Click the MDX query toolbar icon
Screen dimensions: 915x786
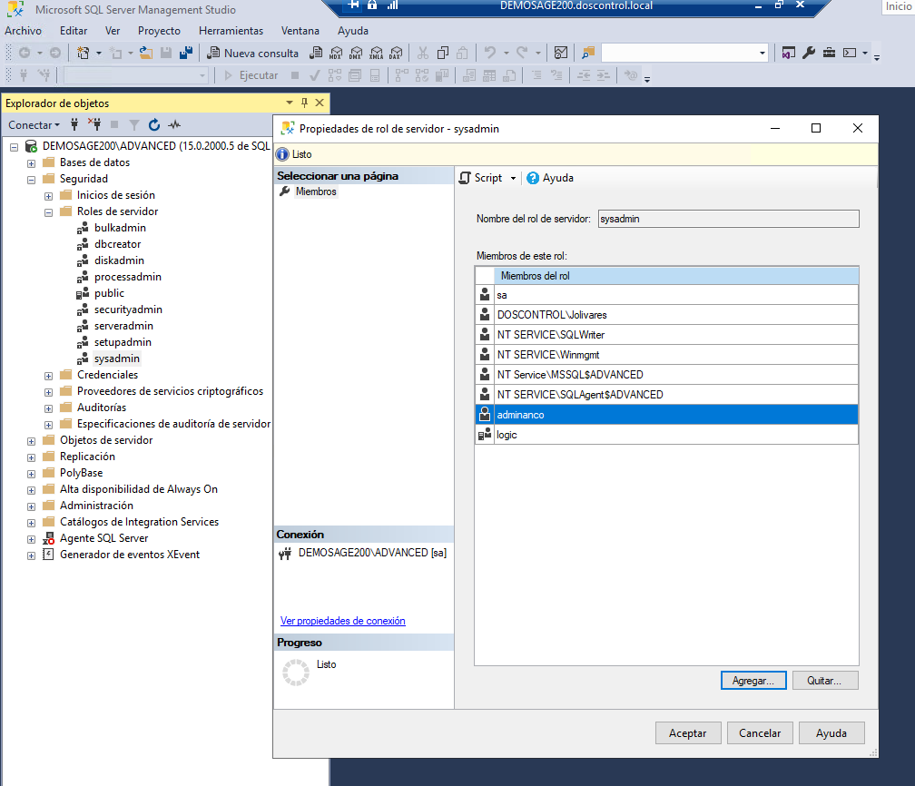336,54
